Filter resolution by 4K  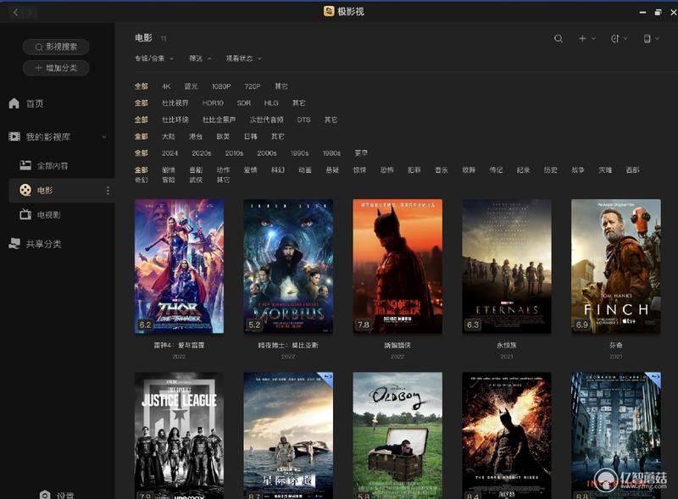coord(166,86)
